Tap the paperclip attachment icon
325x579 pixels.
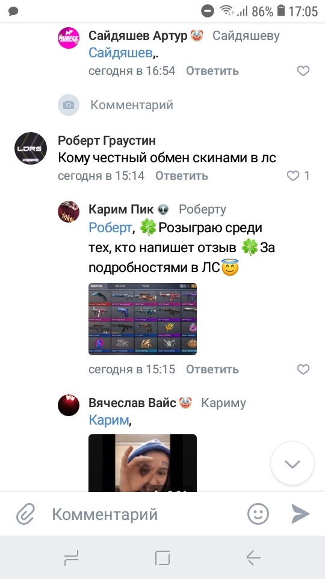tap(25, 514)
